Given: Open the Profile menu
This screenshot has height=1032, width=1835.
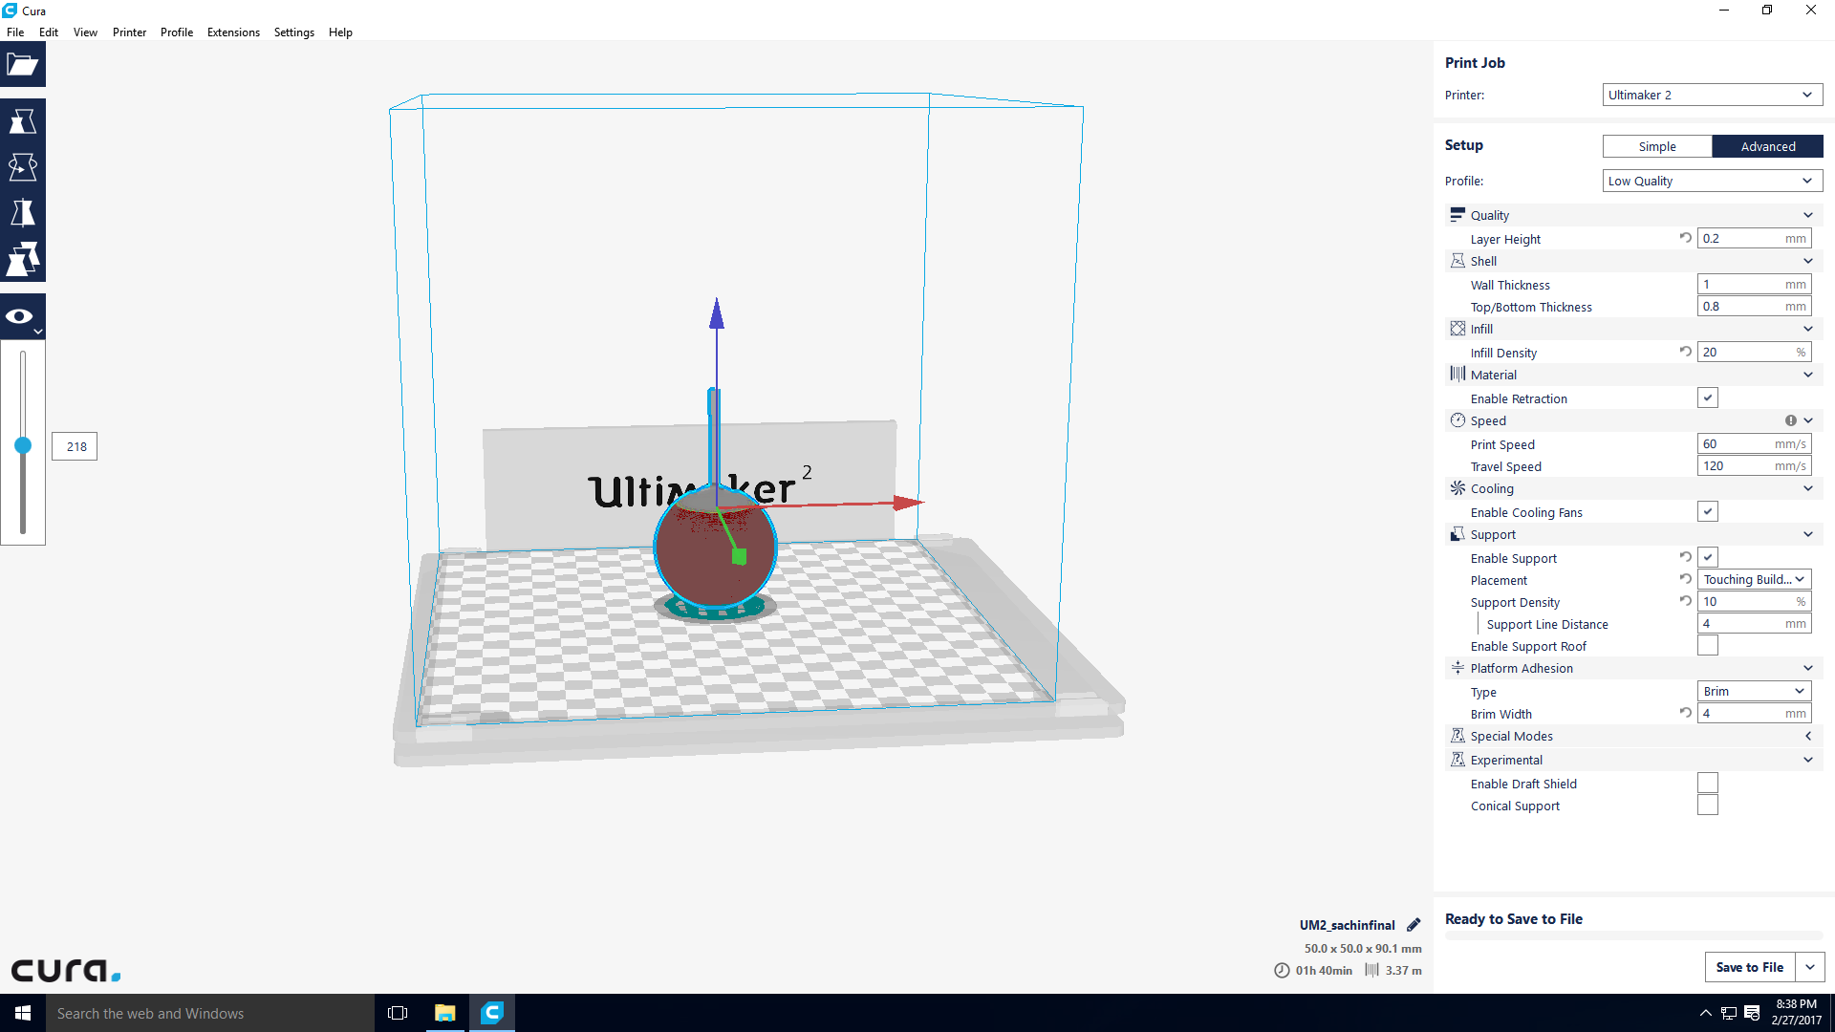Looking at the screenshot, I should click(177, 32).
